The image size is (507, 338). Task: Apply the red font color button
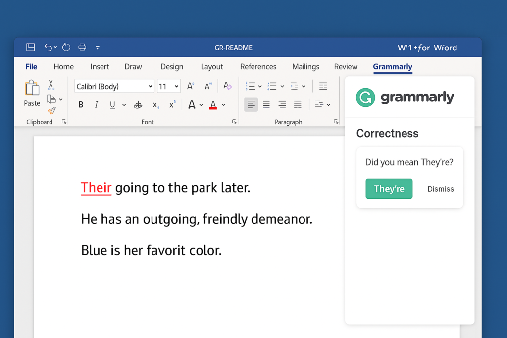click(213, 105)
